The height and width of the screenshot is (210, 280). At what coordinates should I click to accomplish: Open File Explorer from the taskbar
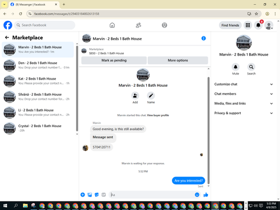click(25, 206)
